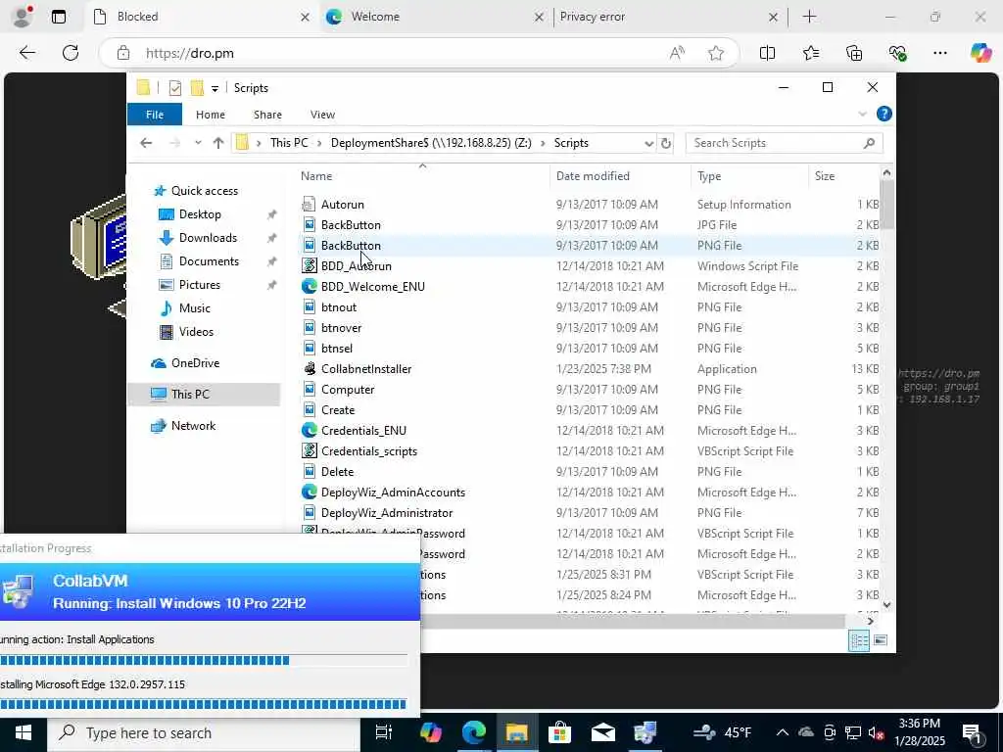1003x752 pixels.
Task: Expand the Explorer ribbon chevron
Action: click(x=862, y=114)
